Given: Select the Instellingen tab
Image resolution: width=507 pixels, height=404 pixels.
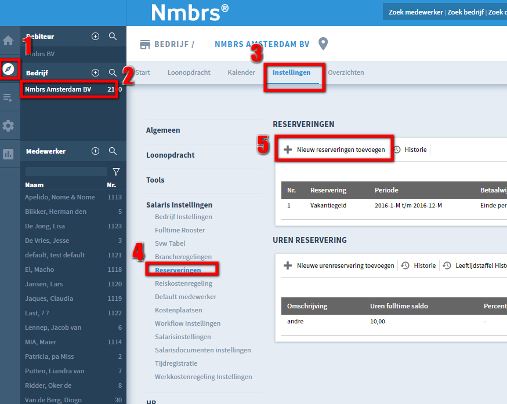Looking at the screenshot, I should click(x=291, y=72).
